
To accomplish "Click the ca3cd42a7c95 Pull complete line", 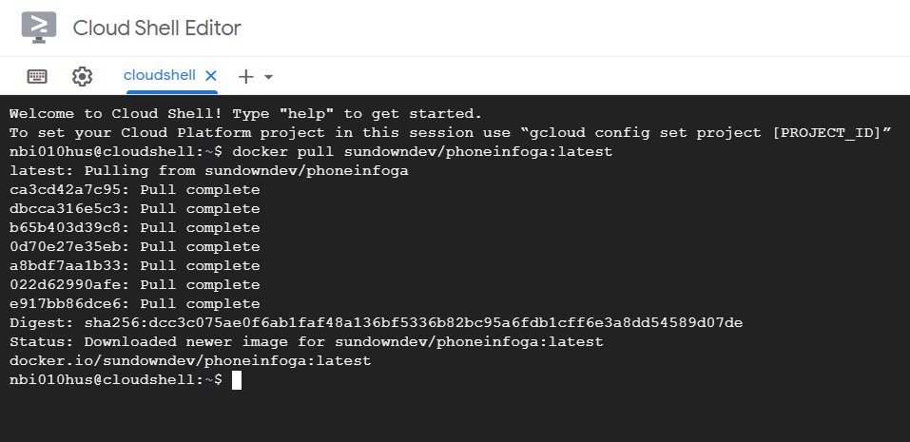I will 134,190.
